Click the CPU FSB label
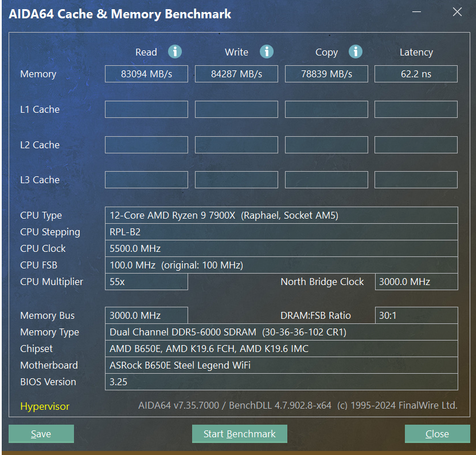This screenshot has height=455, width=476. 38,266
